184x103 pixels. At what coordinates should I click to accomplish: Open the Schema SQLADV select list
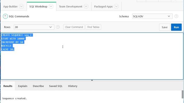tap(152, 16)
